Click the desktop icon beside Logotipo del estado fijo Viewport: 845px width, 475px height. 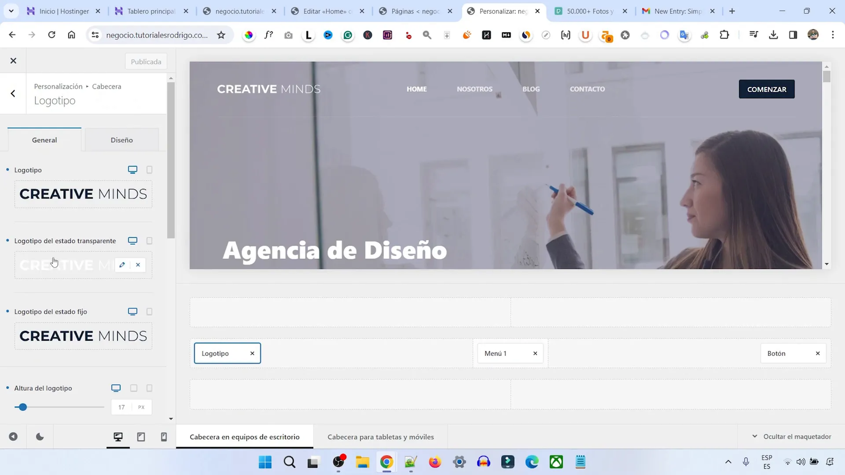pyautogui.click(x=132, y=311)
